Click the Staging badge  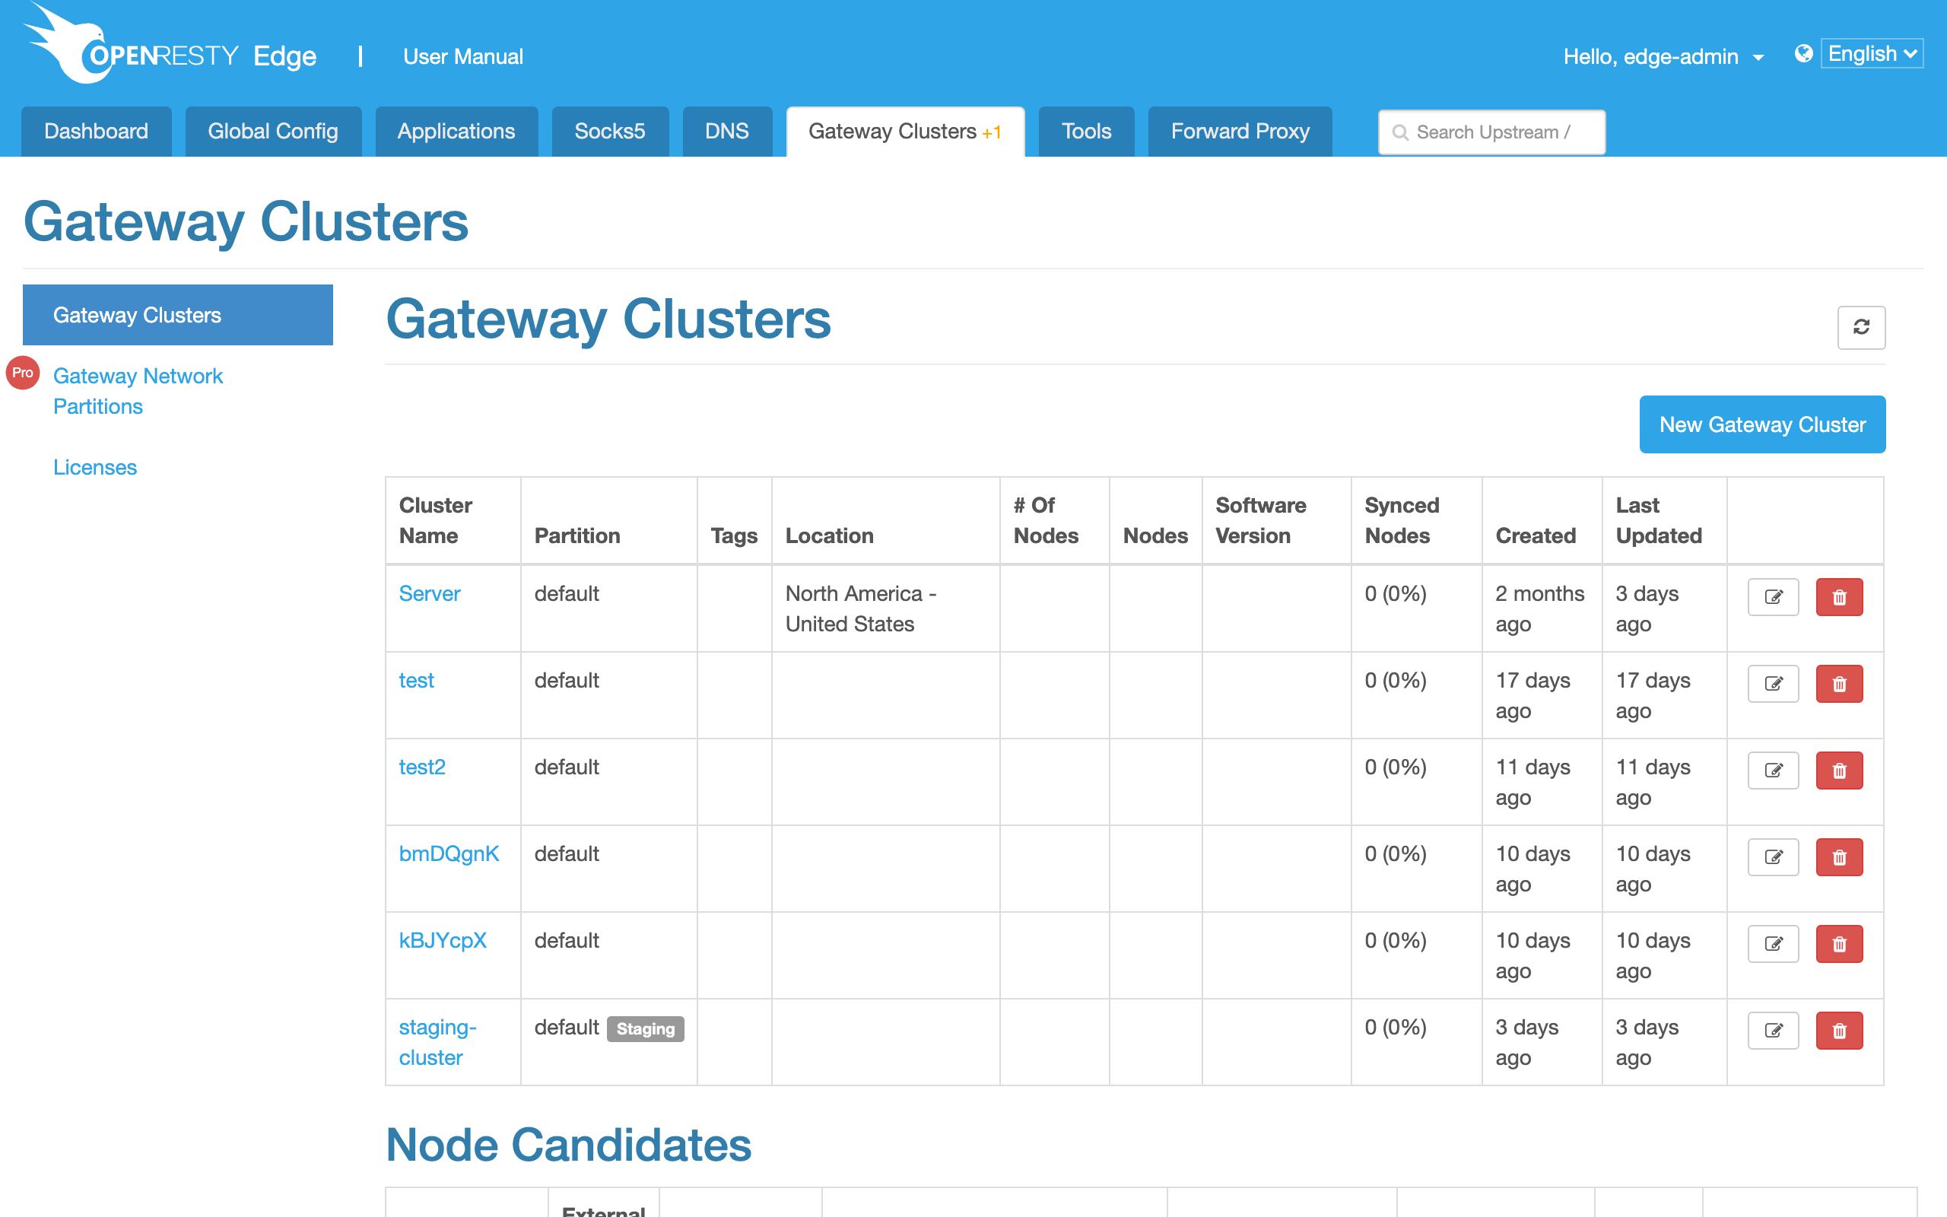(x=645, y=1028)
